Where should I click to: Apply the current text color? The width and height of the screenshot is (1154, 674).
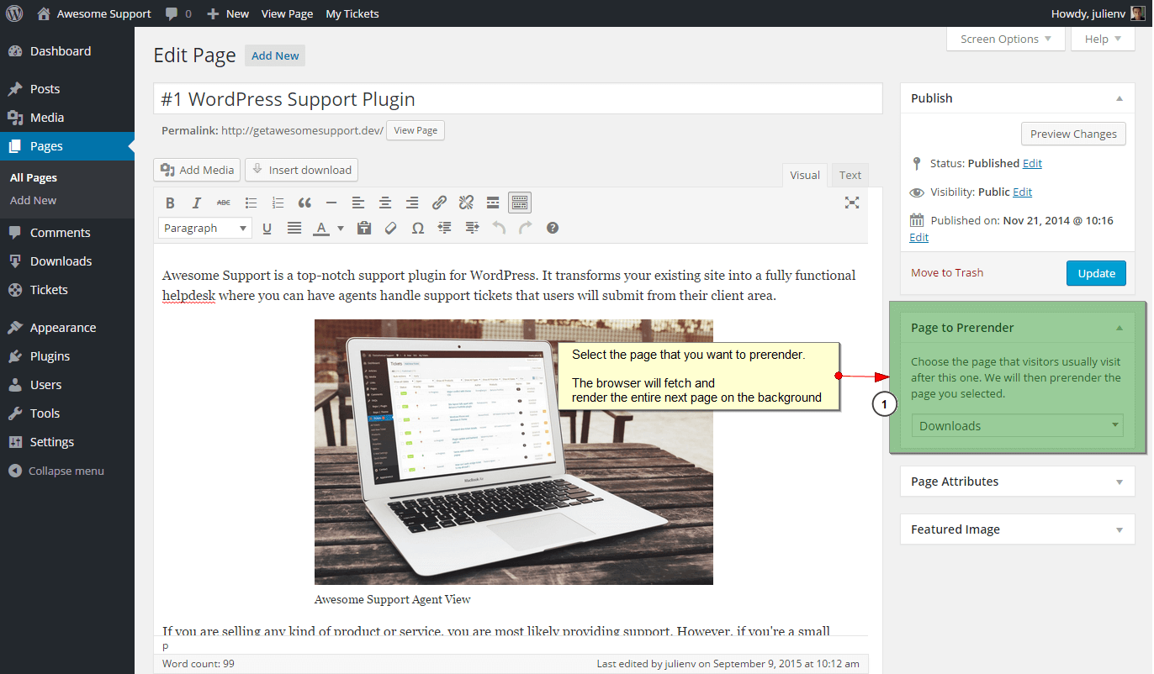(x=321, y=228)
